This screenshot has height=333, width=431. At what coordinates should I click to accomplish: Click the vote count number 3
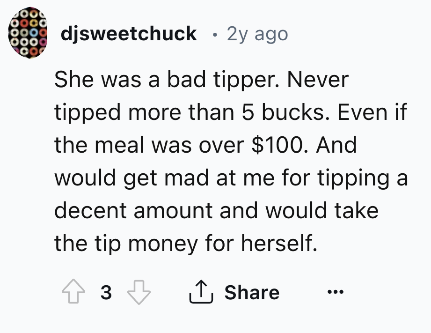click(106, 293)
